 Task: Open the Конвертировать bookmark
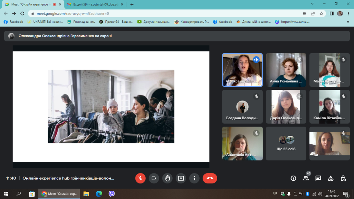coord(192,22)
